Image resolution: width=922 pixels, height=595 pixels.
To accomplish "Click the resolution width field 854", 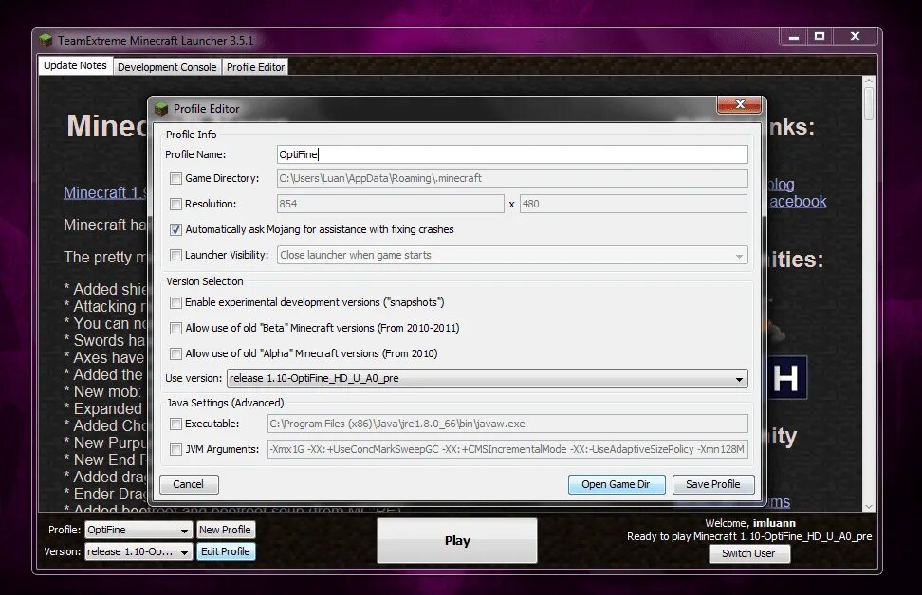I will (391, 204).
